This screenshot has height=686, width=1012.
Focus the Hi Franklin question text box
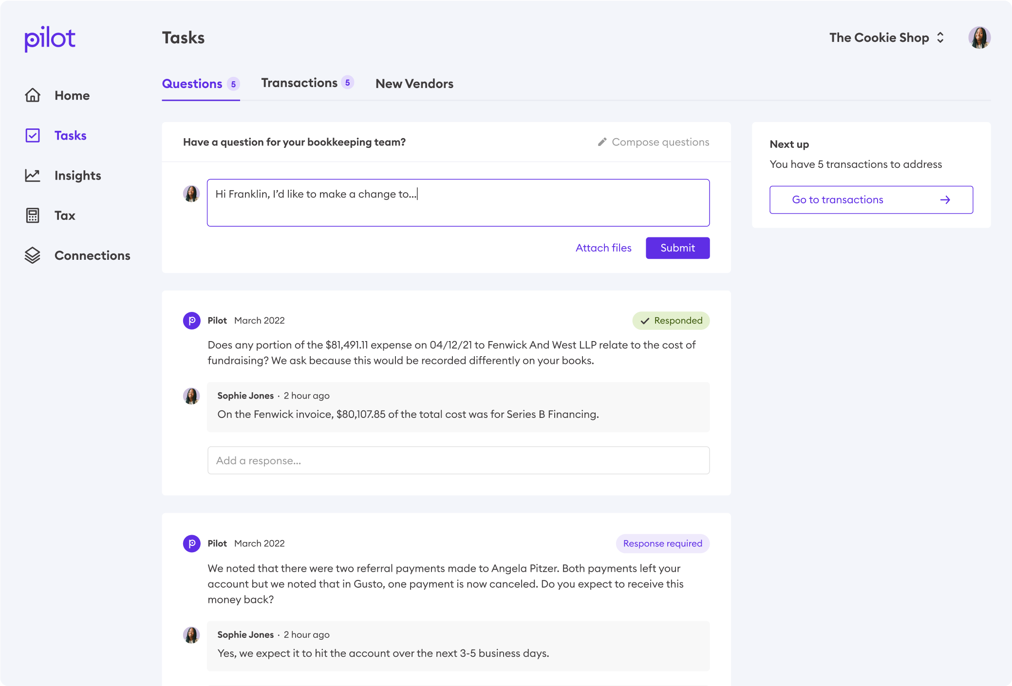(458, 202)
